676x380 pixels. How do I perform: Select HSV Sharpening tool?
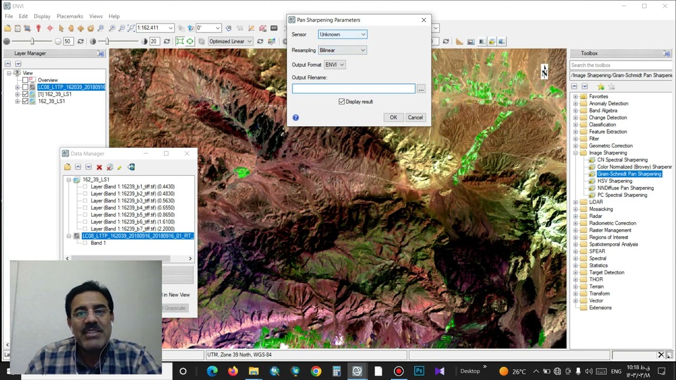point(615,181)
